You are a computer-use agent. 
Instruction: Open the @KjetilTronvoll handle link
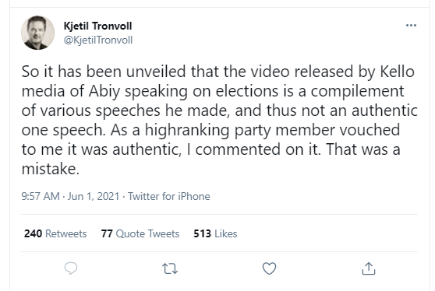click(98, 40)
